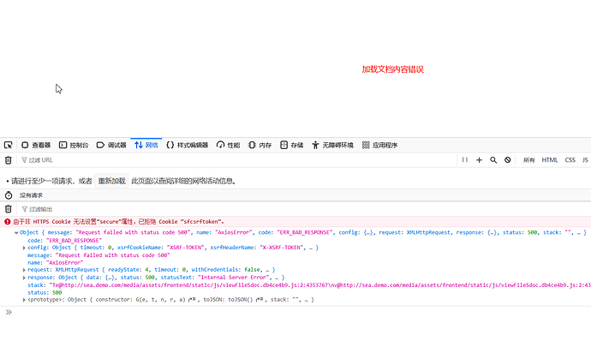
Task: Click the 重新加载 reload button
Action: point(111,181)
